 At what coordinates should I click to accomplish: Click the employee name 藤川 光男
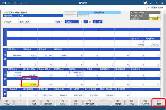(25, 22)
